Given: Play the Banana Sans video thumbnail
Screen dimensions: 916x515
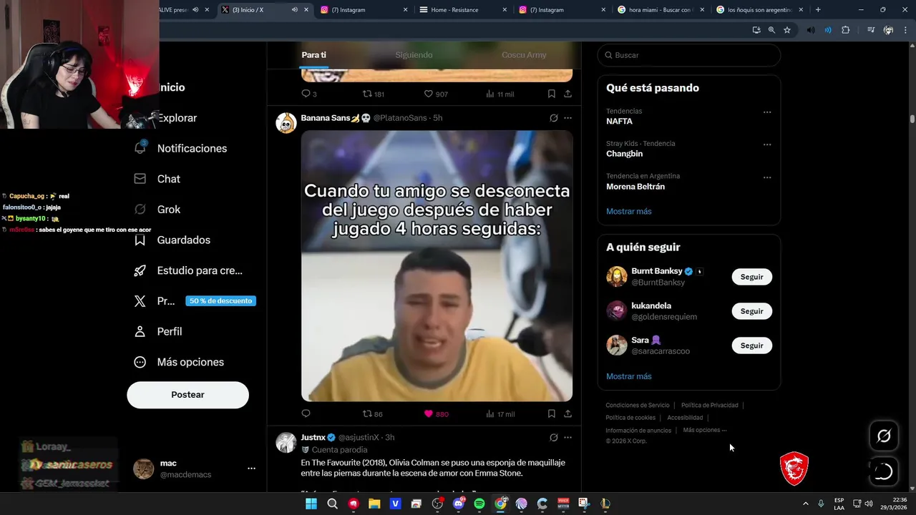Looking at the screenshot, I should 437,265.
